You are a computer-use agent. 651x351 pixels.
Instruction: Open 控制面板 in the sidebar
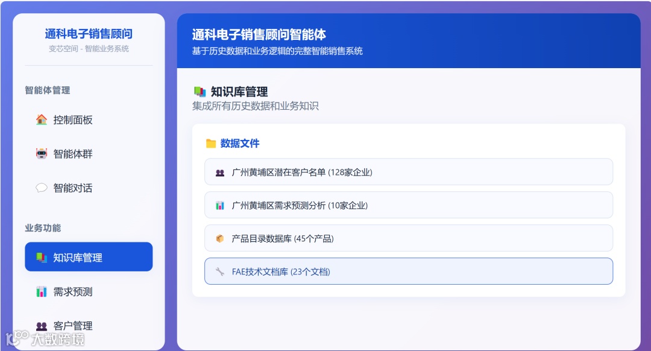(89, 119)
